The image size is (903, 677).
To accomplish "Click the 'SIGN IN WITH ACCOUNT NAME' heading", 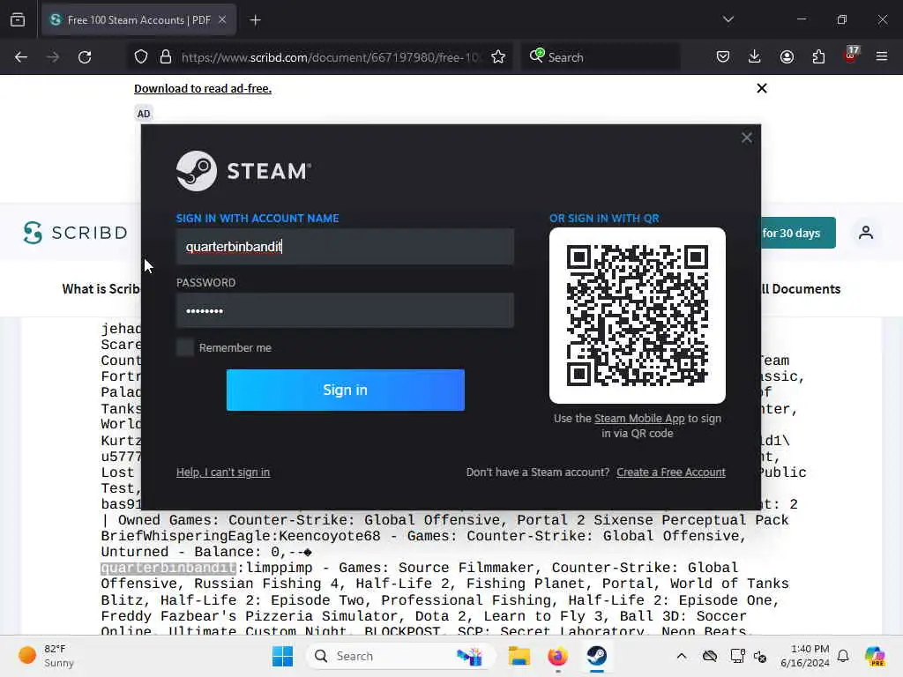I will click(257, 219).
